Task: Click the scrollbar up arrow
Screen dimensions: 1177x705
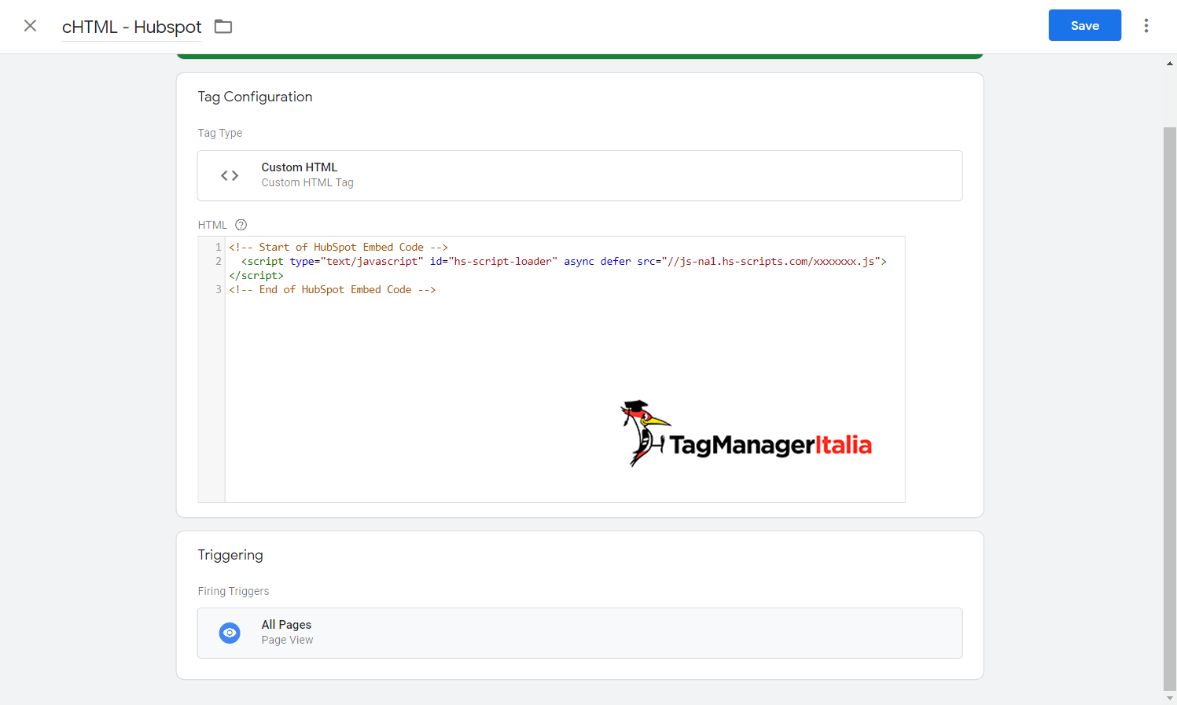Action: coord(1170,63)
